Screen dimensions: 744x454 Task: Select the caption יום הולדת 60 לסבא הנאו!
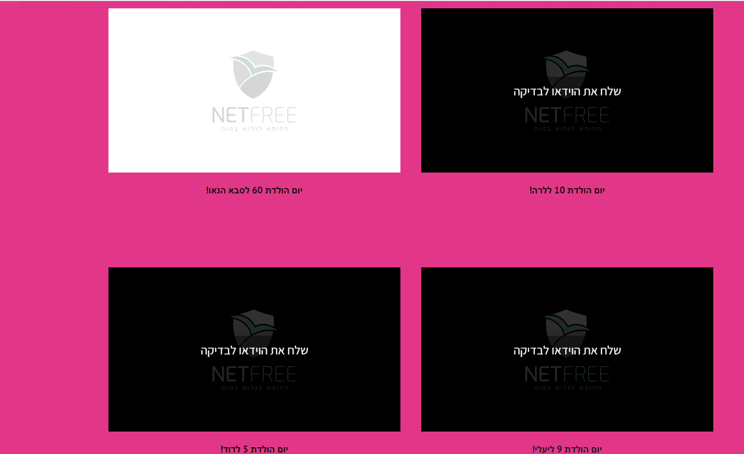tap(254, 190)
